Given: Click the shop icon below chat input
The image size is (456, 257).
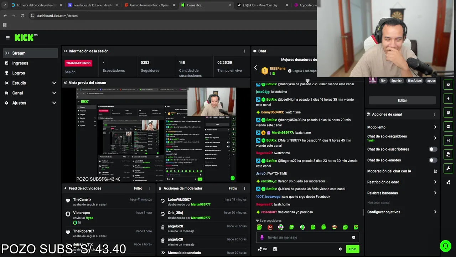Looking at the screenshot, I should tap(275, 249).
